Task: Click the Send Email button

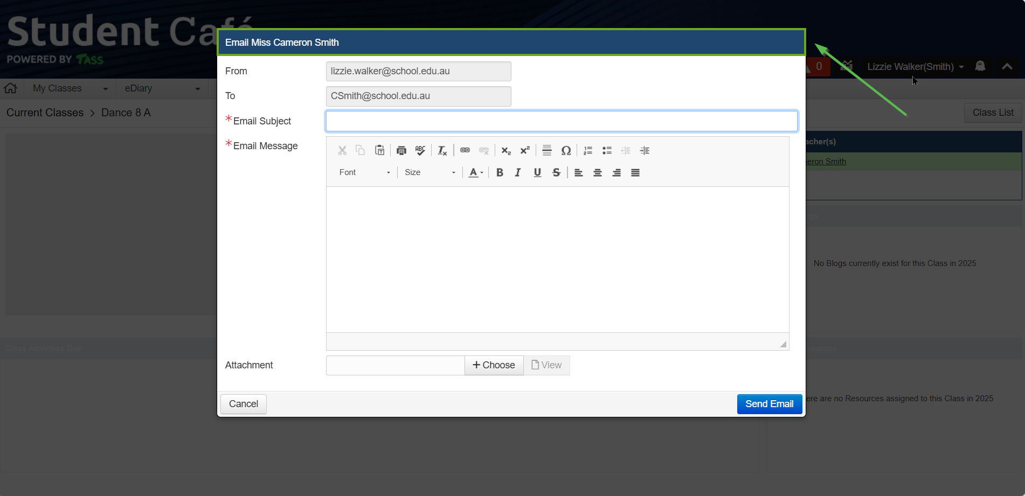Action: (769, 404)
